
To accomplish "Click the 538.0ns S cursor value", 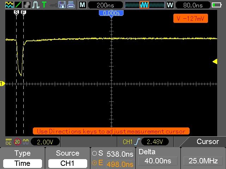I will (120, 154).
